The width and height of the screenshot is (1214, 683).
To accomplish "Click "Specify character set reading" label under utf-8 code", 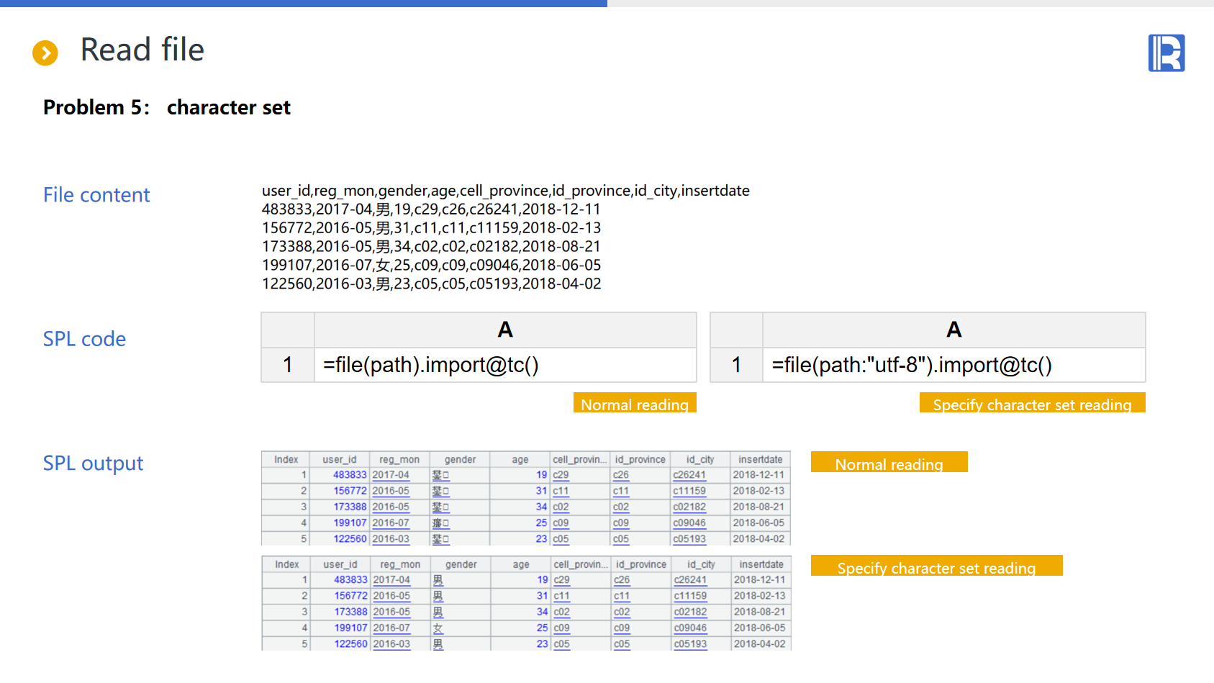I will [1032, 404].
